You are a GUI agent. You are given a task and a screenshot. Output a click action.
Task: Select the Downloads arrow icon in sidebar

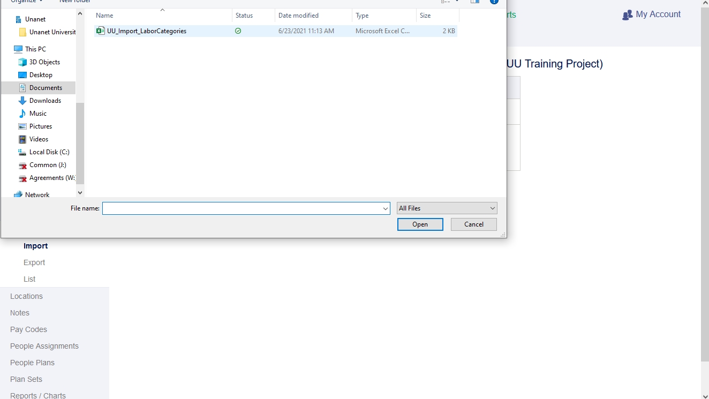[22, 101]
